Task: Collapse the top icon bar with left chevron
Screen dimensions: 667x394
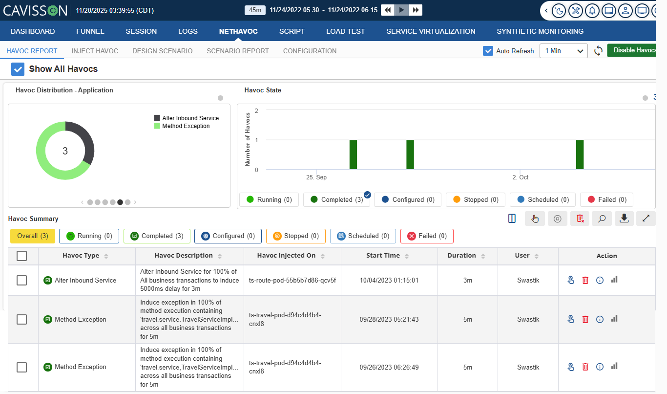Action: point(546,10)
